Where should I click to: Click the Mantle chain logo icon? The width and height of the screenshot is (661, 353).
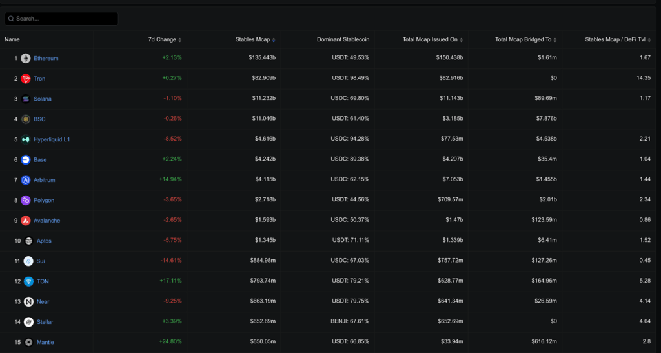pos(28,342)
